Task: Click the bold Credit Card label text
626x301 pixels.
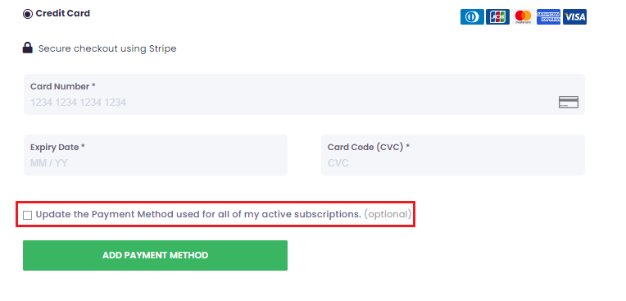Action: coord(62,13)
